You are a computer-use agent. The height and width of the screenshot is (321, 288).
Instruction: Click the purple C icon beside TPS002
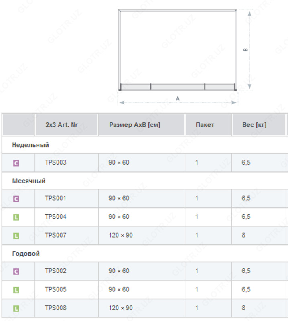[16, 272]
